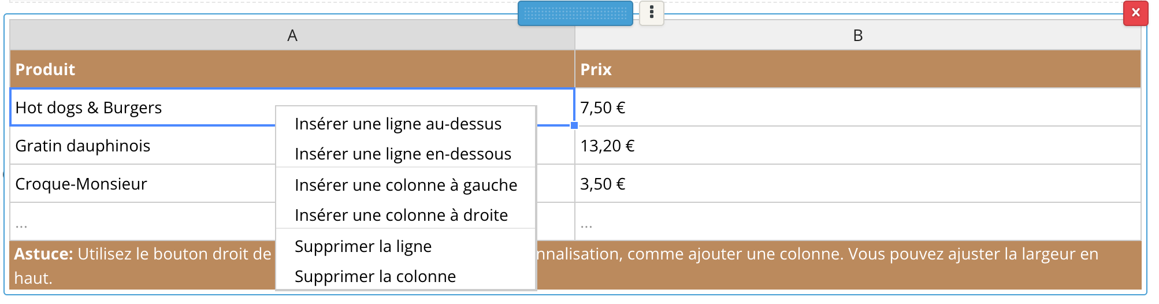The width and height of the screenshot is (1159, 304).
Task: Choose 'Insérer une colonne à droite'
Action: pos(401,215)
